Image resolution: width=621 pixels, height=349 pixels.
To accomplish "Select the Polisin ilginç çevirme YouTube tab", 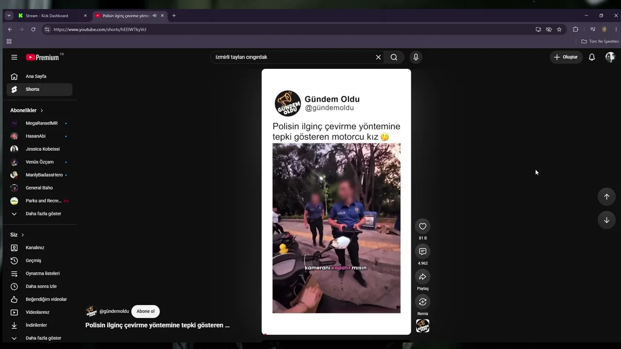I will pyautogui.click(x=125, y=16).
